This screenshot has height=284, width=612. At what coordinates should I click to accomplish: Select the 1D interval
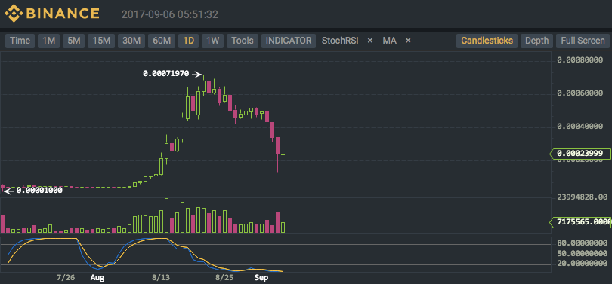point(189,41)
